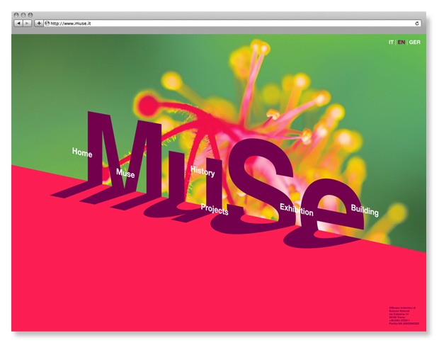The height and width of the screenshot is (345, 439).
Task: Reload the page with the refresh icon
Action: (417, 23)
